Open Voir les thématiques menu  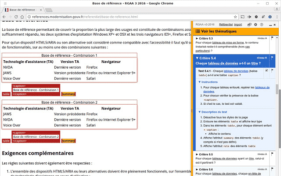pyautogui.click(x=236, y=31)
